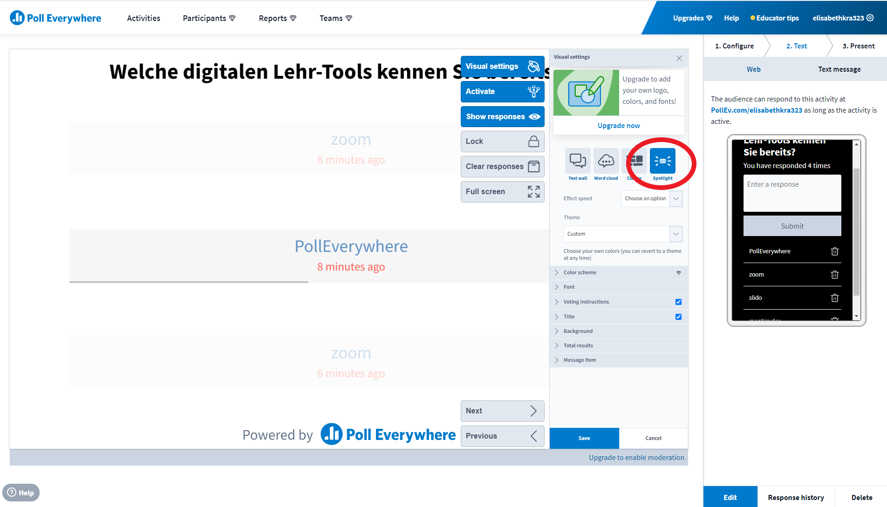The image size is (887, 507).
Task: Lock the activity
Action: pyautogui.click(x=502, y=142)
